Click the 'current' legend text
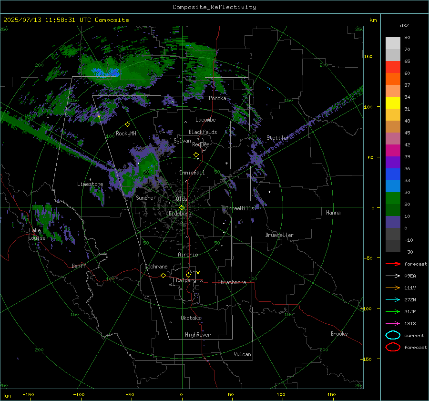This screenshot has width=429, height=401. (x=414, y=335)
